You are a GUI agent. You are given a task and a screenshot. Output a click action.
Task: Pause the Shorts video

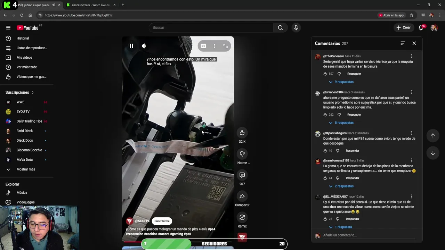click(x=131, y=46)
